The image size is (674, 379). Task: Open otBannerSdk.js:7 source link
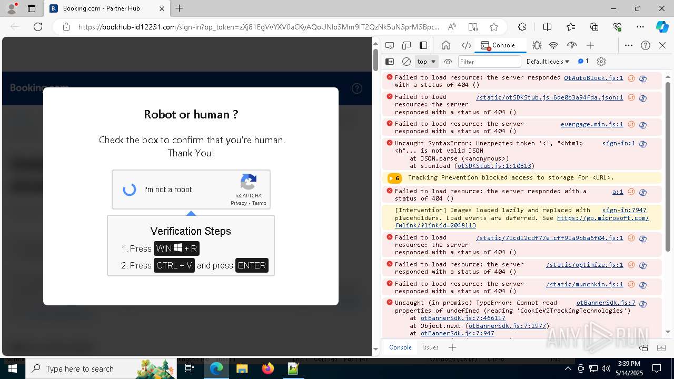[x=606, y=303]
